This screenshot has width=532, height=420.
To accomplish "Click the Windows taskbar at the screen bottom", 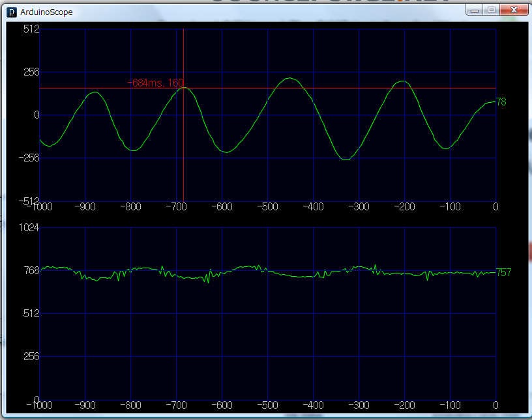I will pyautogui.click(x=261, y=417).
